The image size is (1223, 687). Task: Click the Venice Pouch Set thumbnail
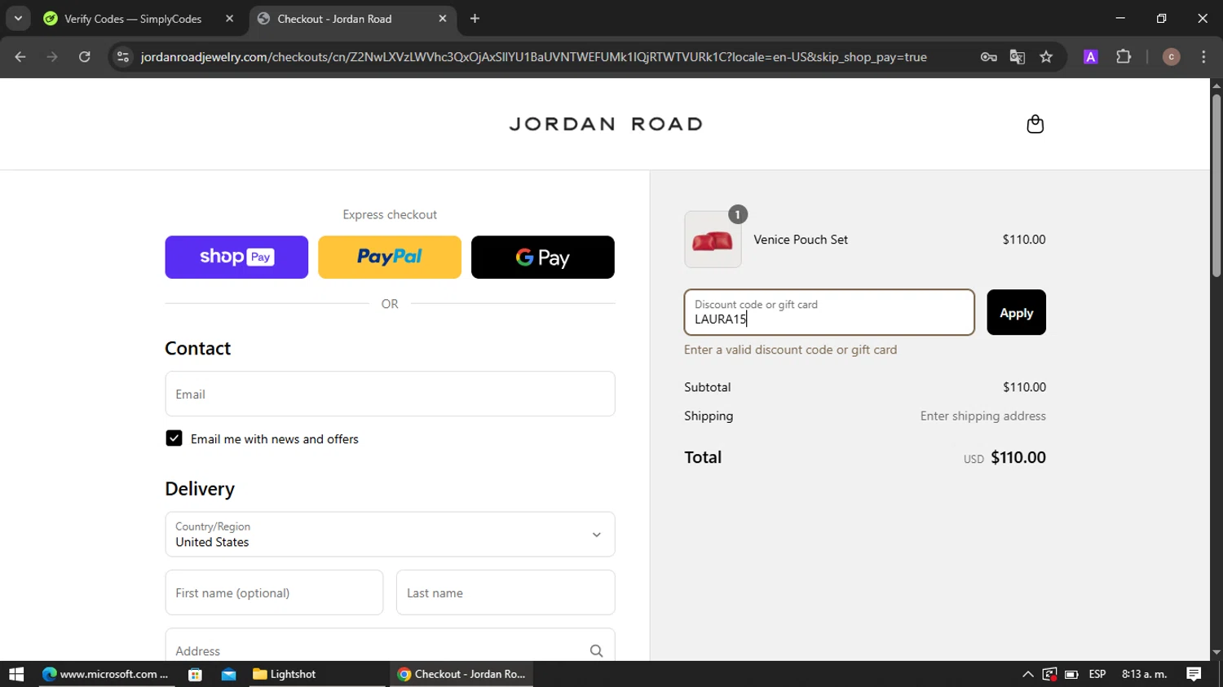[x=713, y=240]
